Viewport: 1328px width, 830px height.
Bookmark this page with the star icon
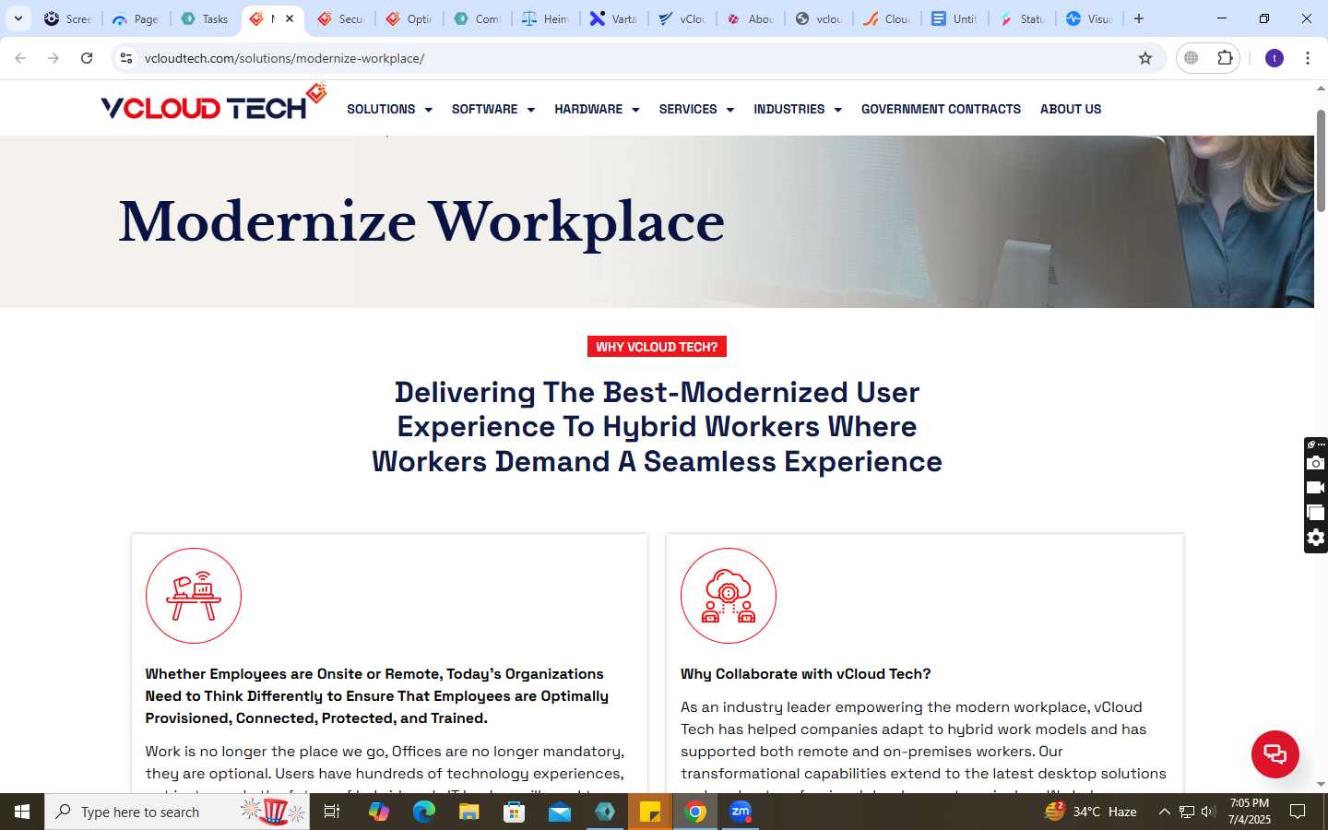tap(1145, 58)
